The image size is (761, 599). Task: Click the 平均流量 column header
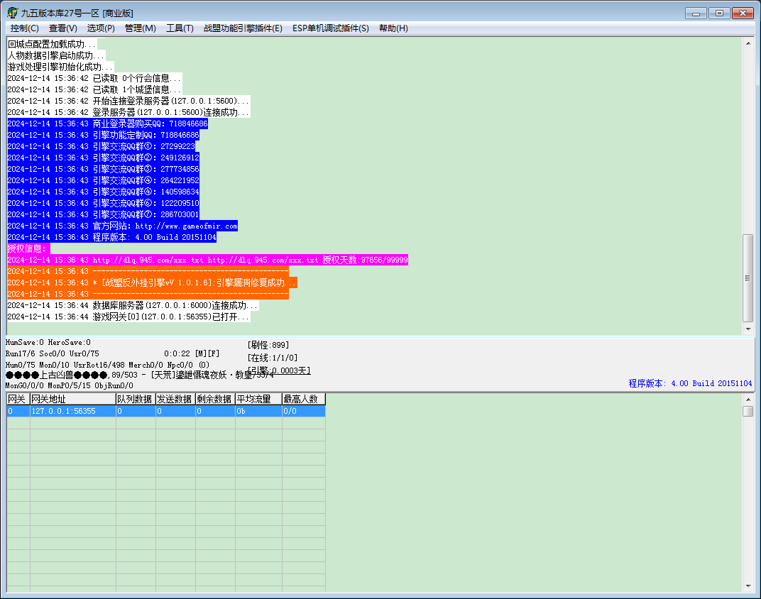coord(258,399)
